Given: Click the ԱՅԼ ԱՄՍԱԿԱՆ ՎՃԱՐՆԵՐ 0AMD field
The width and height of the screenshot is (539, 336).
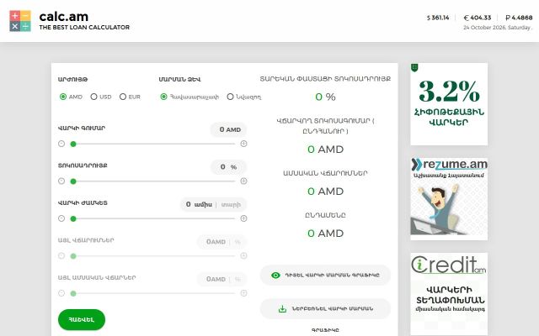Looking at the screenshot, I should point(221,279).
